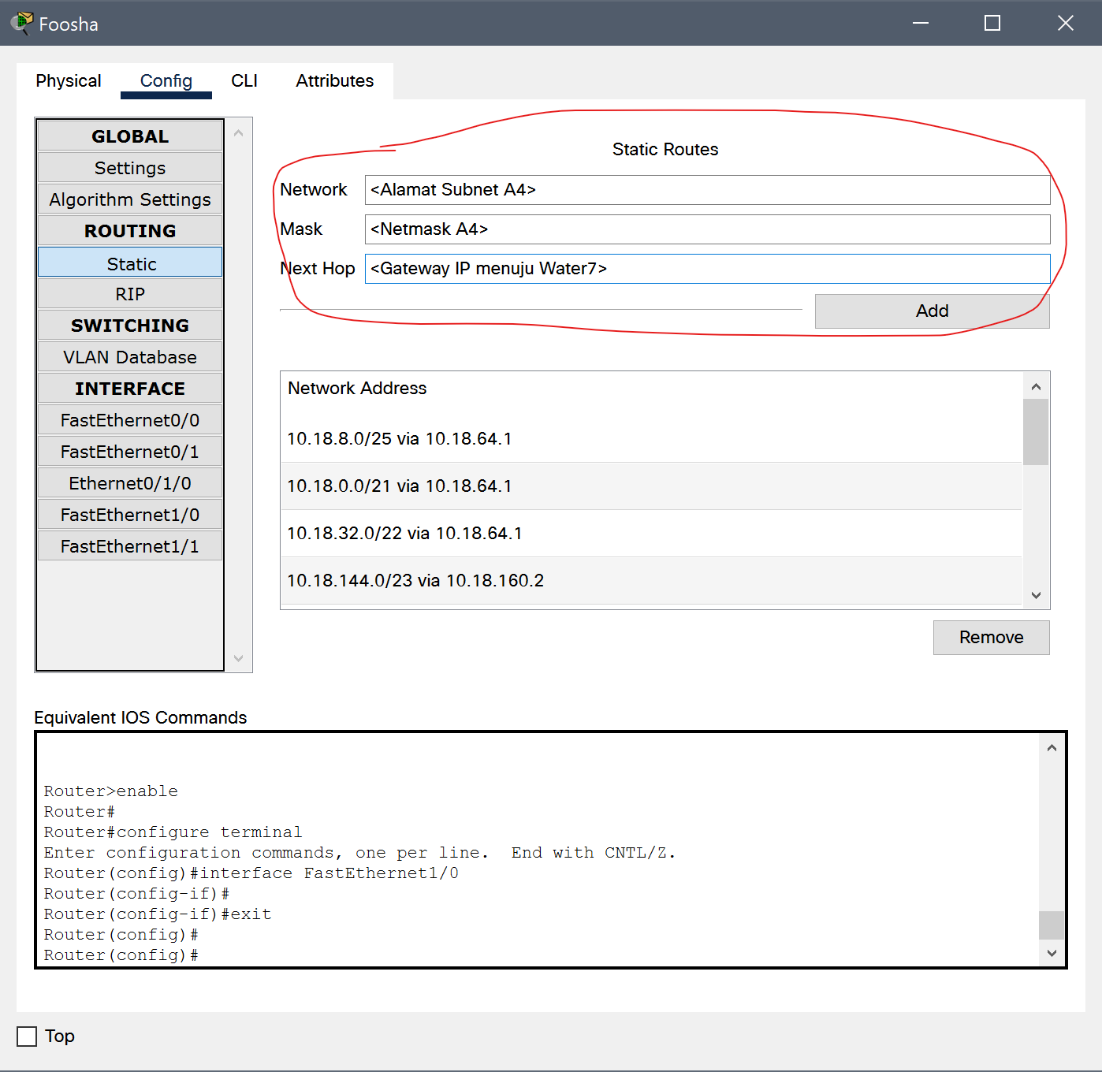The height and width of the screenshot is (1072, 1102).
Task: Click the SWITCHING section header
Action: (x=130, y=325)
